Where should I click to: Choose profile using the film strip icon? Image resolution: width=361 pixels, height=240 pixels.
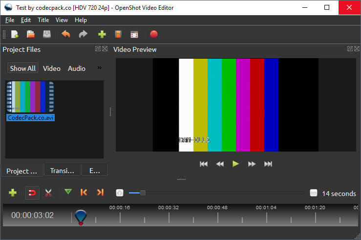118,34
